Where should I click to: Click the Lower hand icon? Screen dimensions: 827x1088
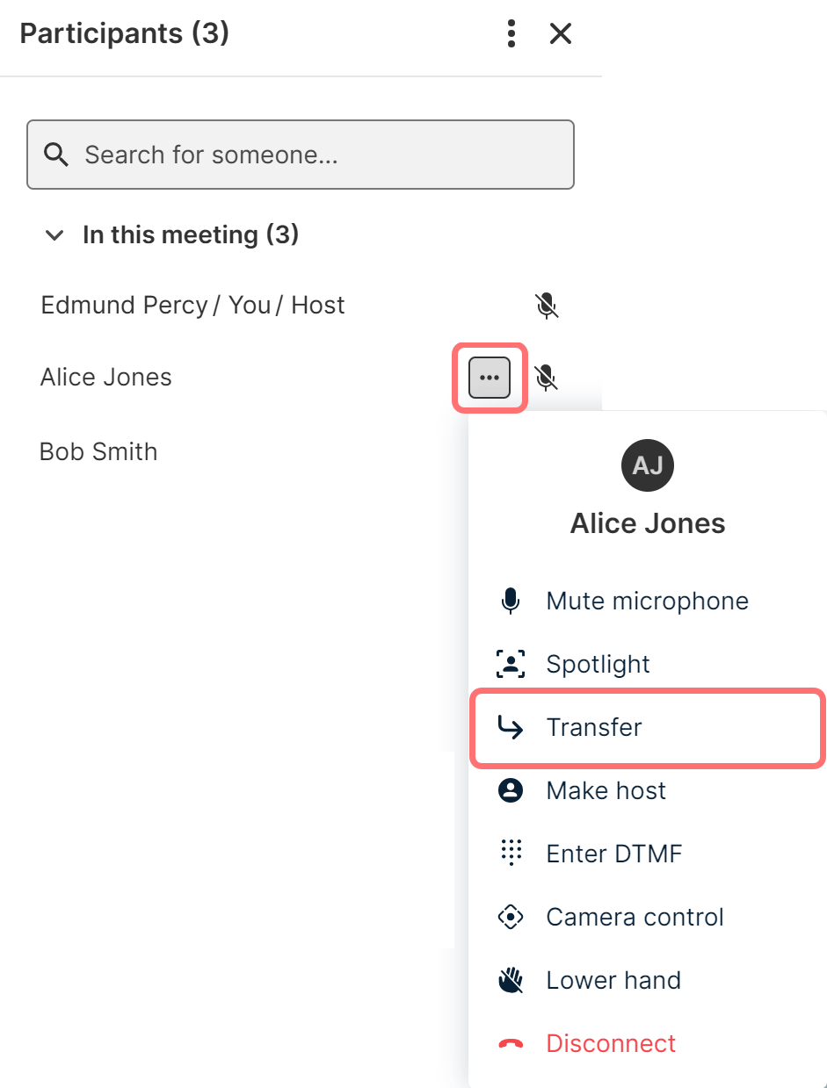coord(511,980)
